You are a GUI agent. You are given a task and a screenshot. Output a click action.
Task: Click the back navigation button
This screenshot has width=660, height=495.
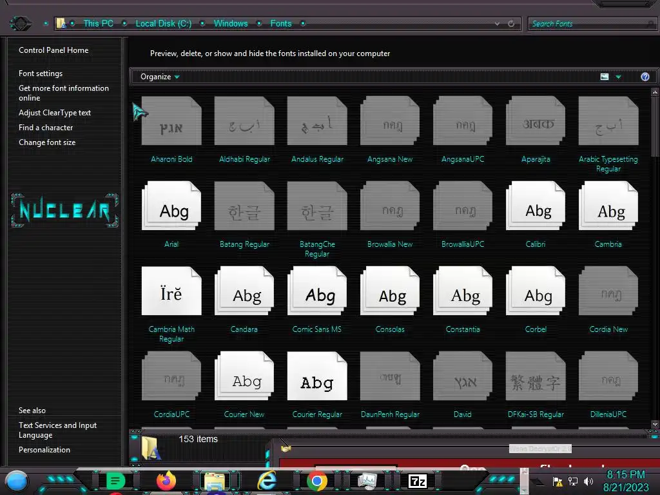point(20,23)
